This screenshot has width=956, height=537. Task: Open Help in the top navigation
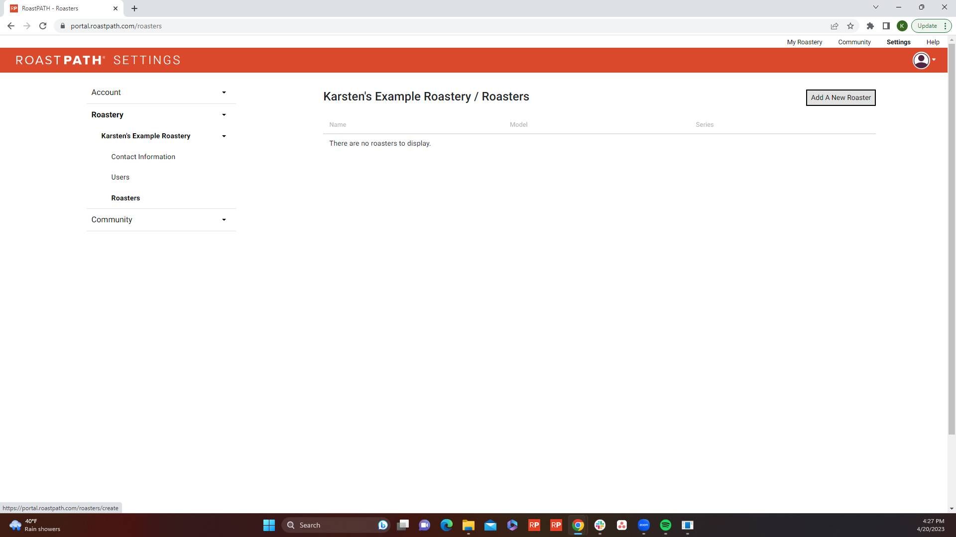pos(933,42)
